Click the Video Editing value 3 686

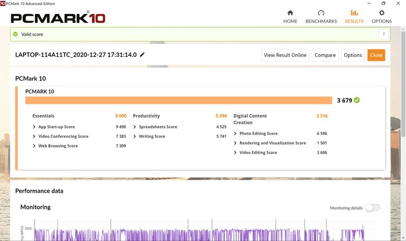pos(322,153)
